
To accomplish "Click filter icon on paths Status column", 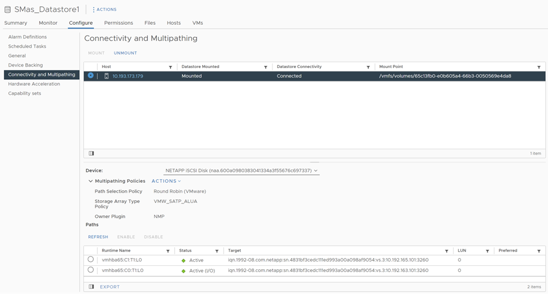I will point(216,251).
